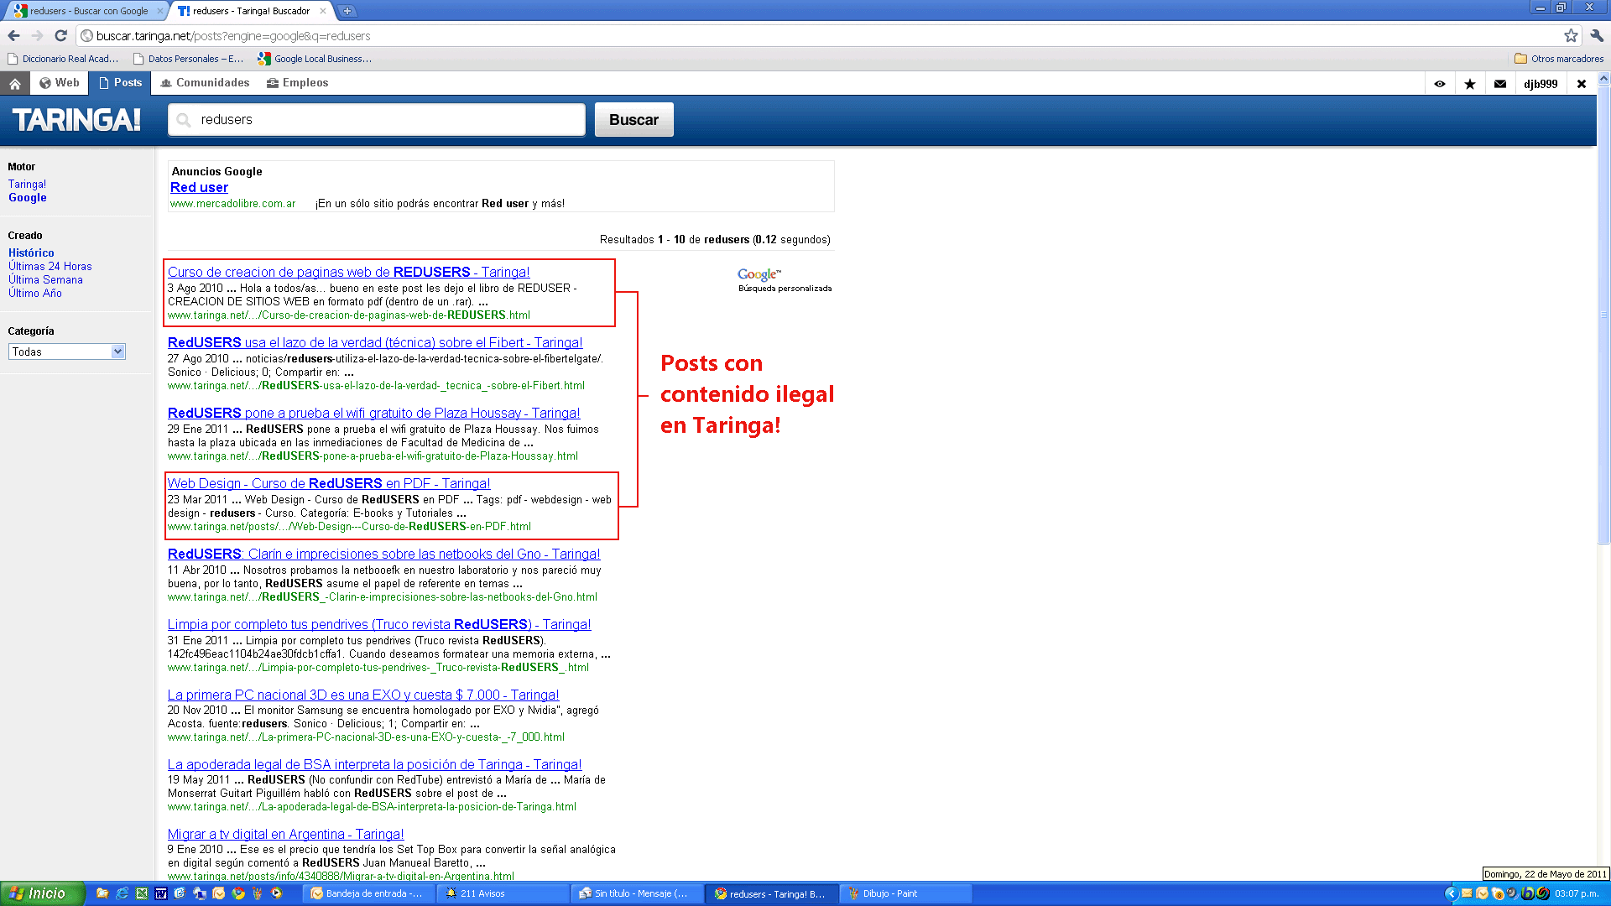
Task: Open the 'Red user' ad link
Action: (x=199, y=187)
